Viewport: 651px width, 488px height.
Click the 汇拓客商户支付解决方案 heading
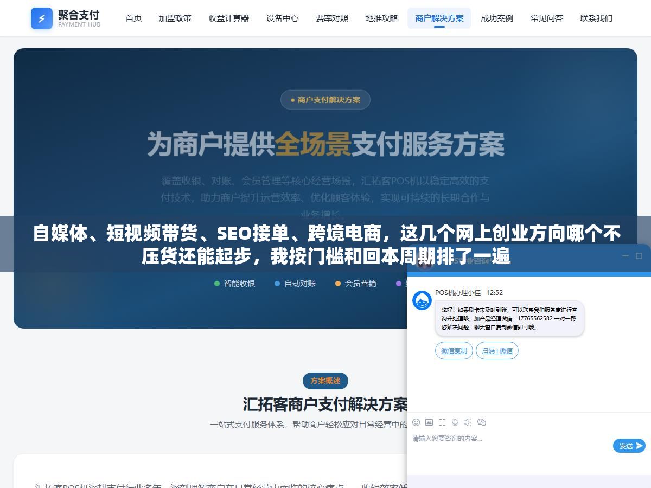point(325,404)
